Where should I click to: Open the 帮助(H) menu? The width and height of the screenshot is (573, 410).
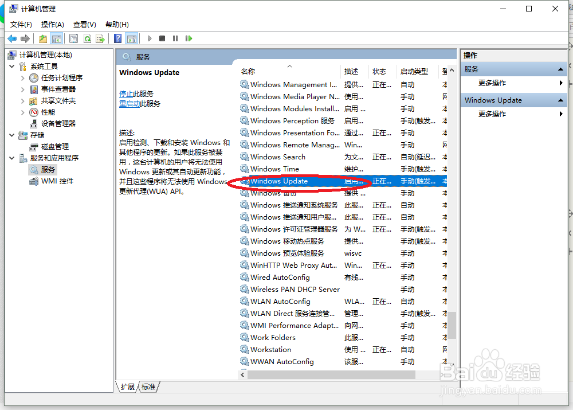(x=117, y=25)
